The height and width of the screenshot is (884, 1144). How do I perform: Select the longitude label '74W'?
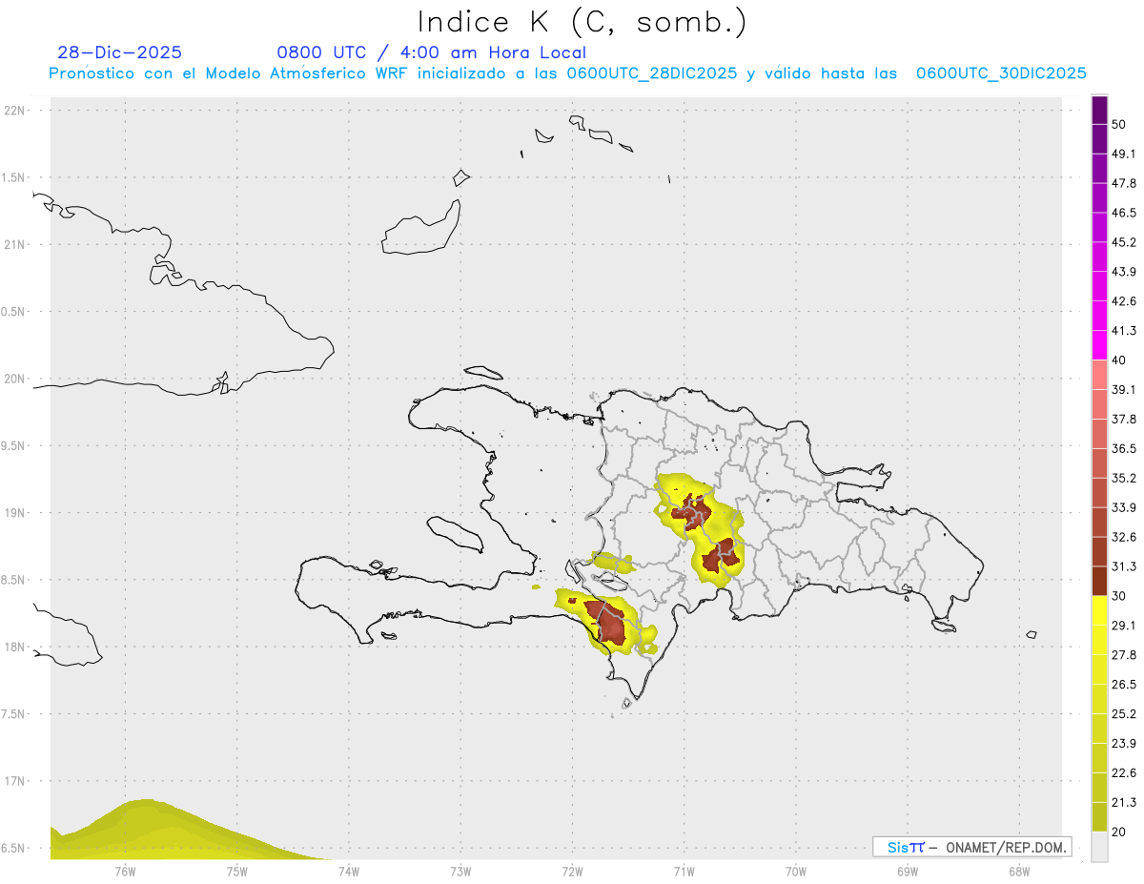[x=349, y=871]
